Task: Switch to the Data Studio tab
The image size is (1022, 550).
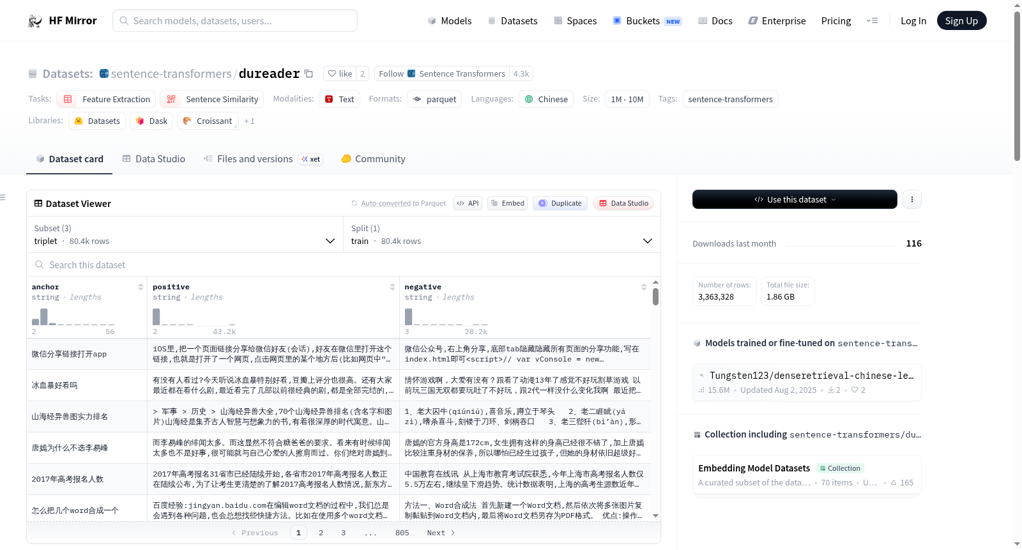Action: click(153, 159)
